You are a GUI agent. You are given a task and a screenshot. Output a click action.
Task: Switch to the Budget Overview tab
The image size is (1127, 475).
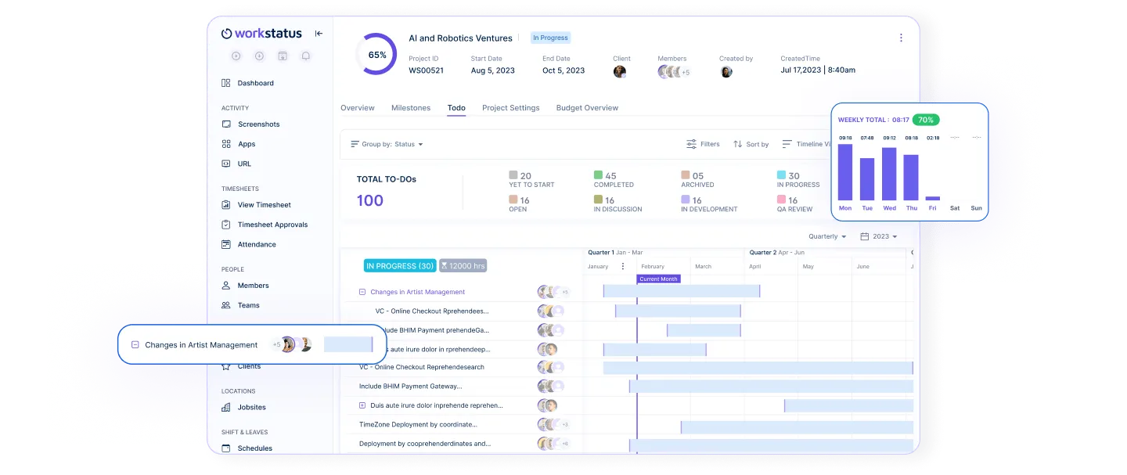587,108
